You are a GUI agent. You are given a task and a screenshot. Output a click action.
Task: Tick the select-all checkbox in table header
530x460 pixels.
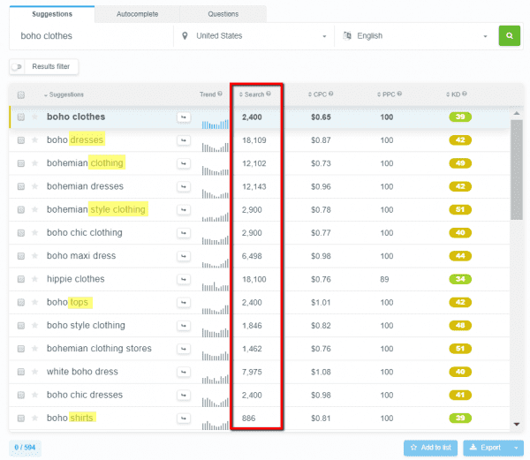coord(20,94)
